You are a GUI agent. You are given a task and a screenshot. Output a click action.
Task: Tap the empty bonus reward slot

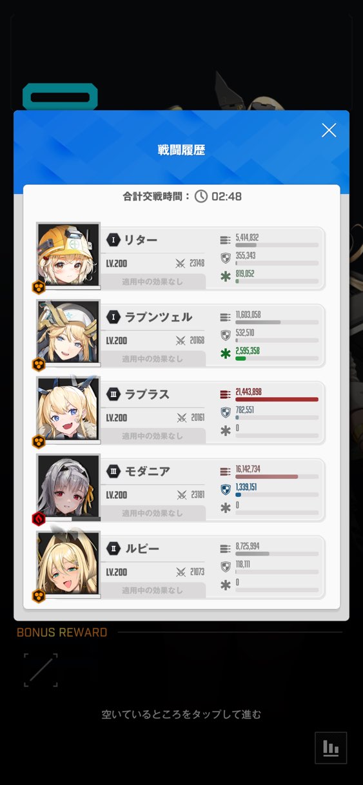click(41, 670)
